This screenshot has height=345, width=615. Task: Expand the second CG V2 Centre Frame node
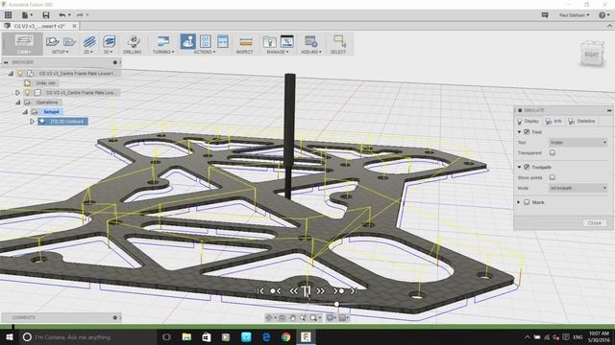(17, 93)
